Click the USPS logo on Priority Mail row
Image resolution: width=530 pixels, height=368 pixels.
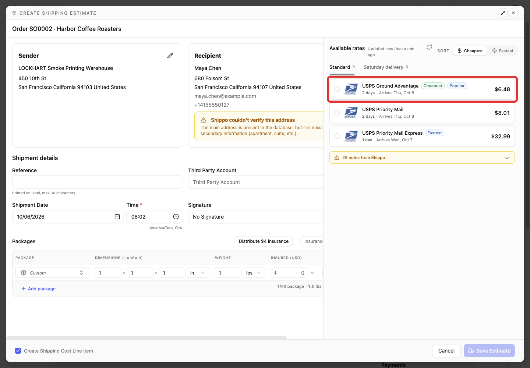coord(350,113)
